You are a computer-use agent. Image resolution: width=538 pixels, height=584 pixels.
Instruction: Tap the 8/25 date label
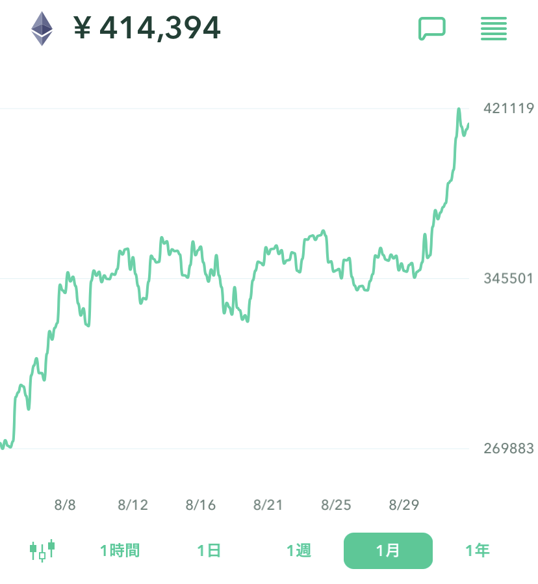[336, 505]
